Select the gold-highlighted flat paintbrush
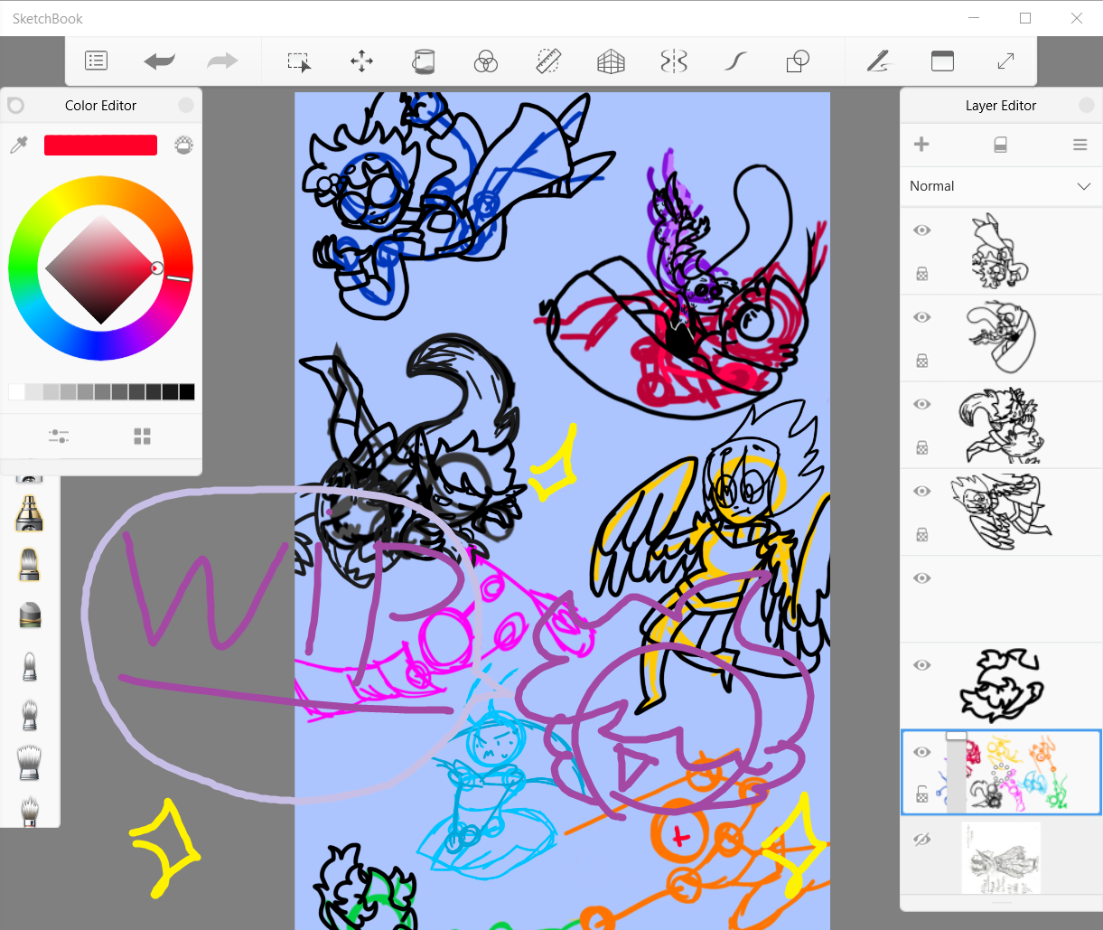The image size is (1103, 930). (30, 564)
